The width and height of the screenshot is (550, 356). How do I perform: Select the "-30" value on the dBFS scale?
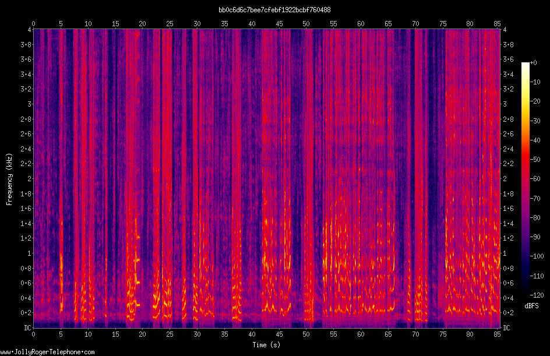(535, 121)
